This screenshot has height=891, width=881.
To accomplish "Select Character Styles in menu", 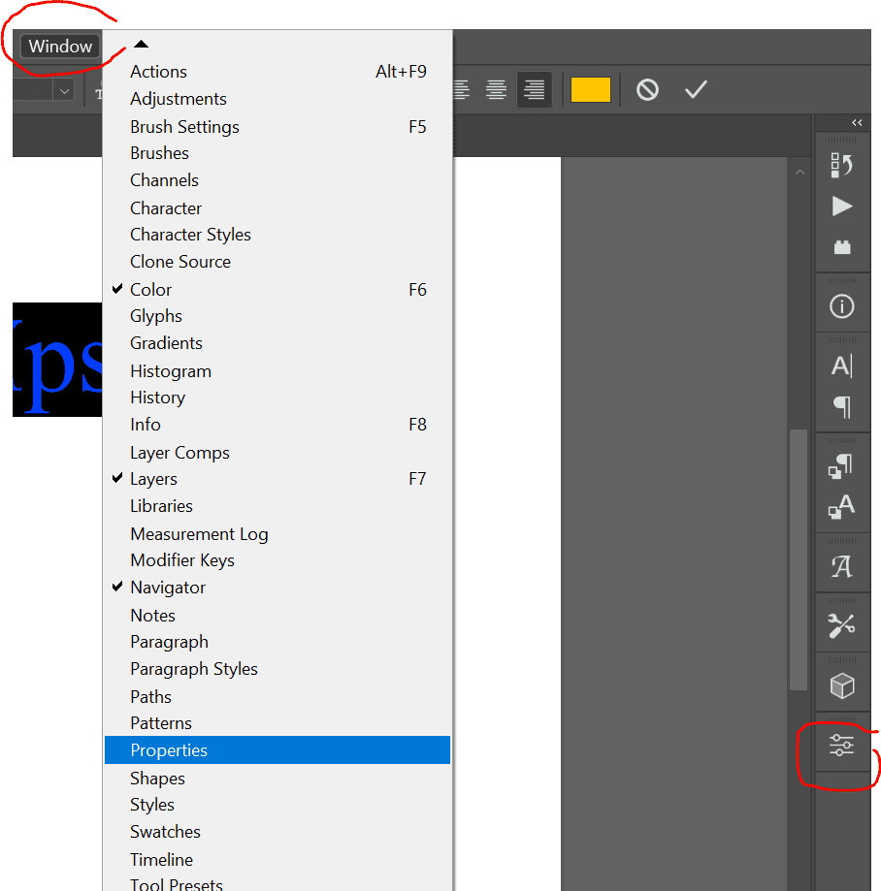I will pyautogui.click(x=277, y=234).
